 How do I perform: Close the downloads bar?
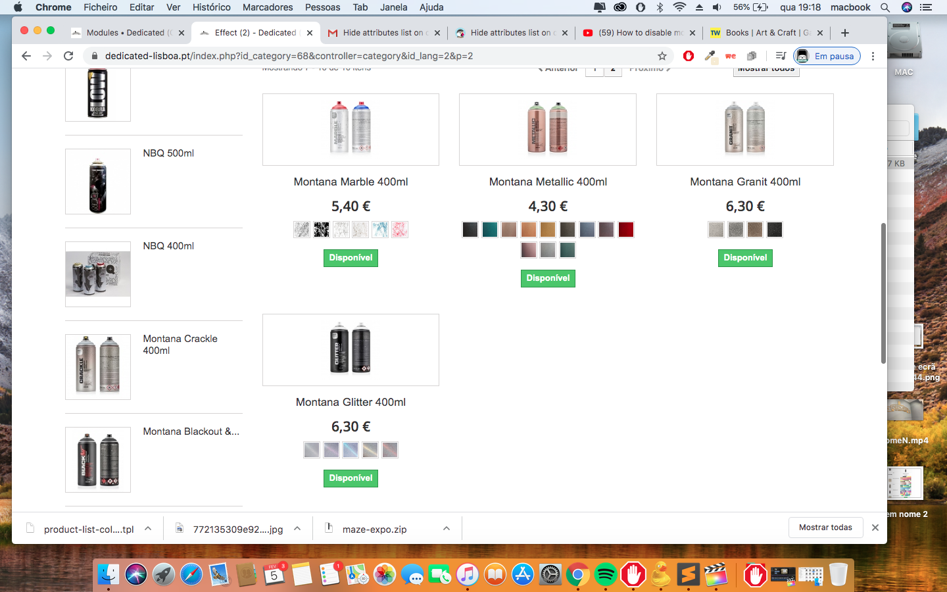tap(875, 528)
